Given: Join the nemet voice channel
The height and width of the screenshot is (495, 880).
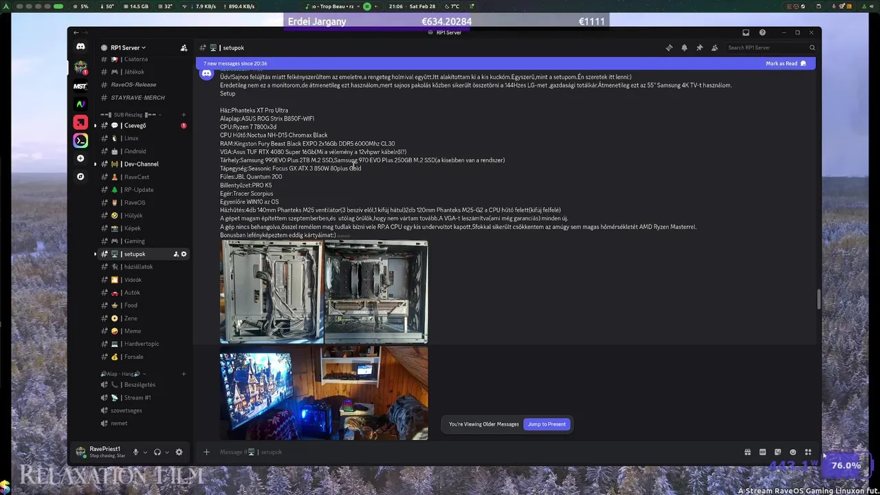Looking at the screenshot, I should (143, 423).
